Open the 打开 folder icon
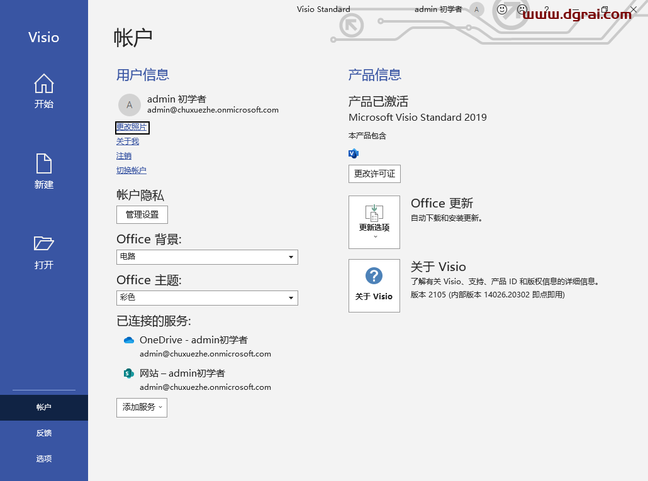The height and width of the screenshot is (481, 648). pyautogui.click(x=44, y=243)
